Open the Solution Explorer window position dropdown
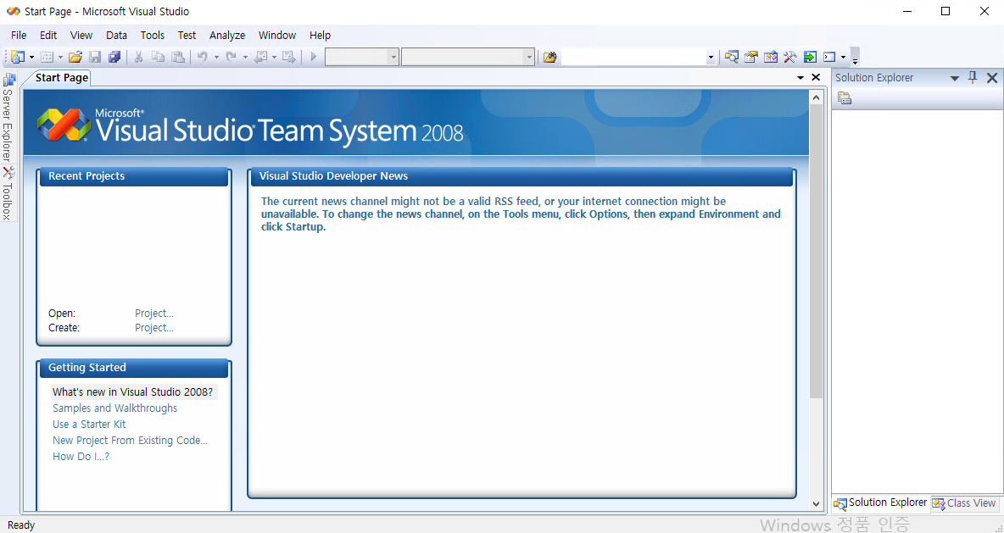Image resolution: width=1004 pixels, height=533 pixels. point(954,78)
